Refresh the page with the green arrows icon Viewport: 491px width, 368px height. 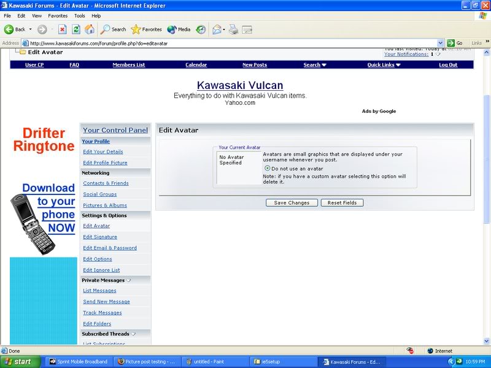[x=75, y=29]
